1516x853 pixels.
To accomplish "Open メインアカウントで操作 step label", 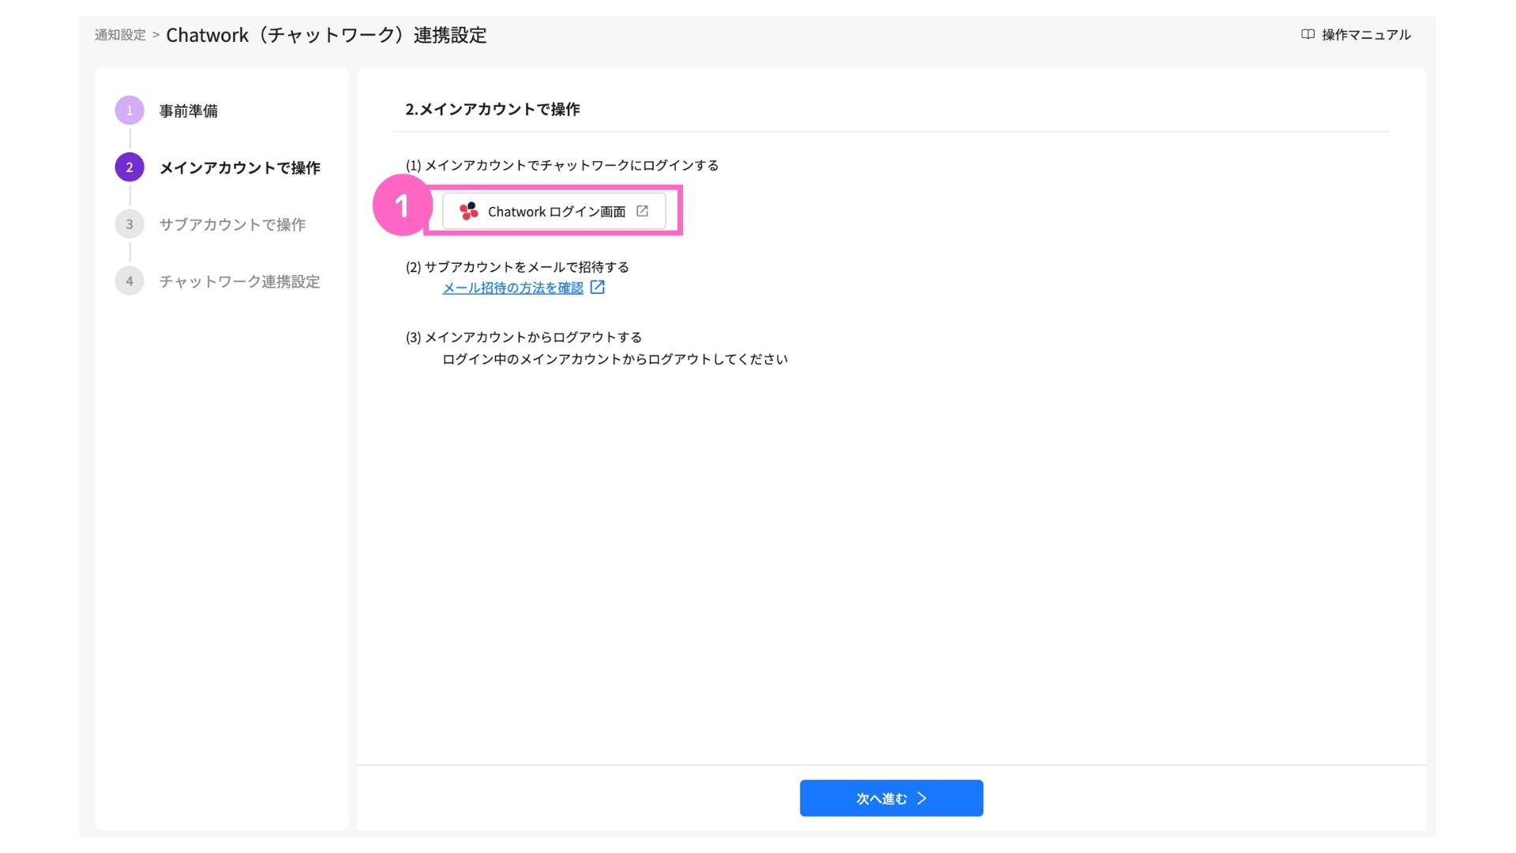I will point(240,168).
